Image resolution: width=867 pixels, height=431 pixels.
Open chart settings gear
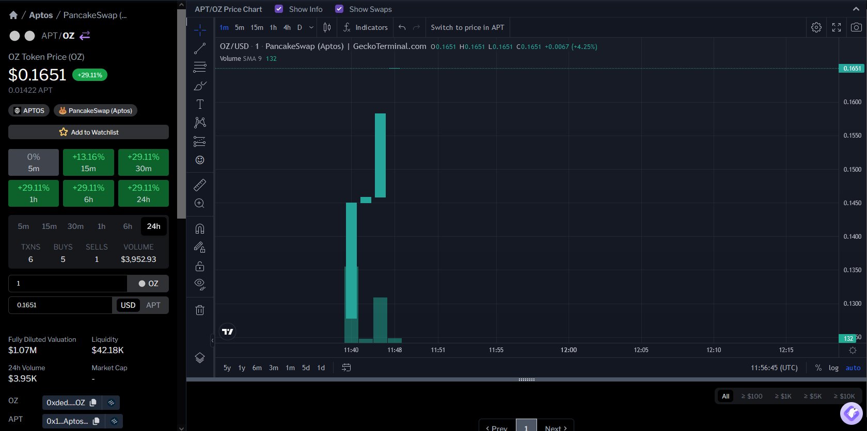[816, 27]
